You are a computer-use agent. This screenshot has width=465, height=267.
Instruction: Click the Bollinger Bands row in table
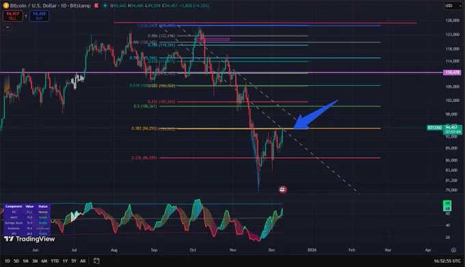pos(27,223)
